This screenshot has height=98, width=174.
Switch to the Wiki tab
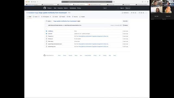69,17
